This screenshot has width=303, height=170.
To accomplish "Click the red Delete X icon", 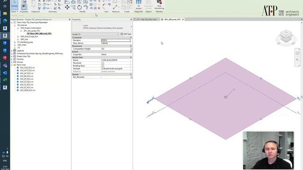I will tap(99, 8).
